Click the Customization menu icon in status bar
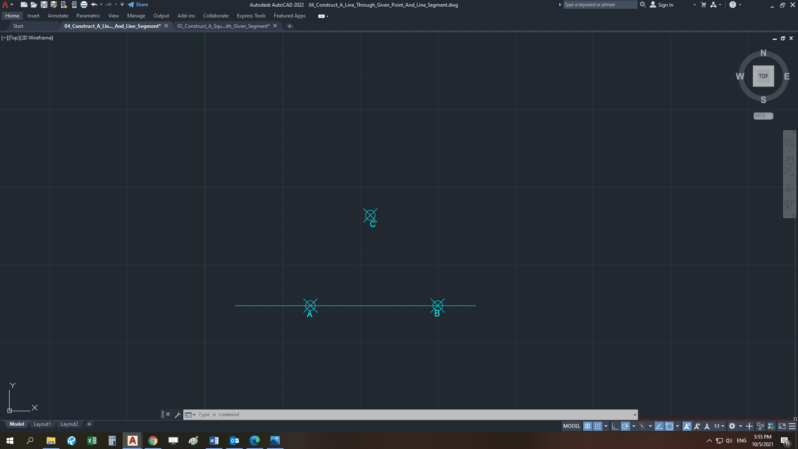The height and width of the screenshot is (449, 798). (x=792, y=426)
